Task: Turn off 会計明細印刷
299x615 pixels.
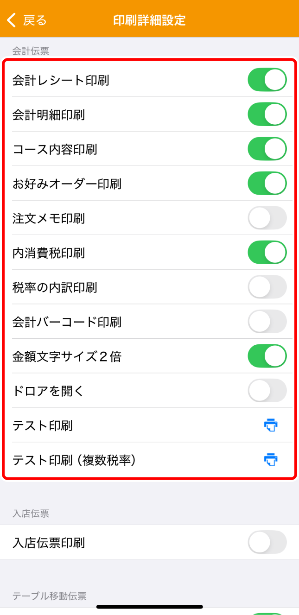Action: click(x=267, y=114)
